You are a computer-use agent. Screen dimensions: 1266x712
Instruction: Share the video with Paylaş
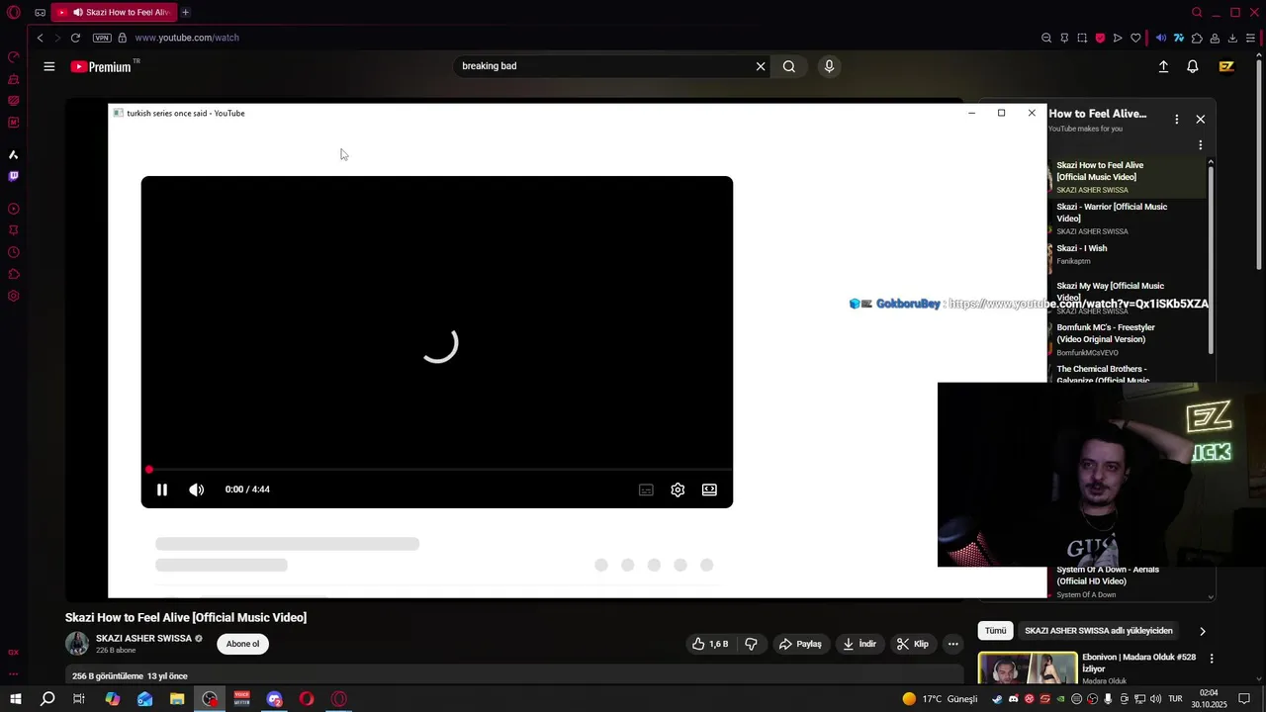800,644
